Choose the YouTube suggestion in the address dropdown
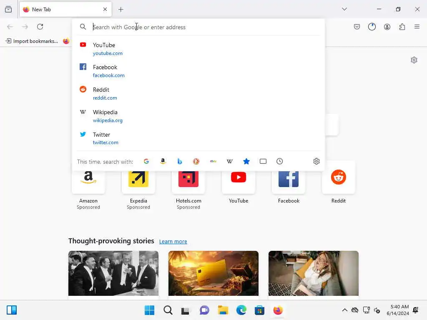The image size is (427, 320). pos(198,49)
